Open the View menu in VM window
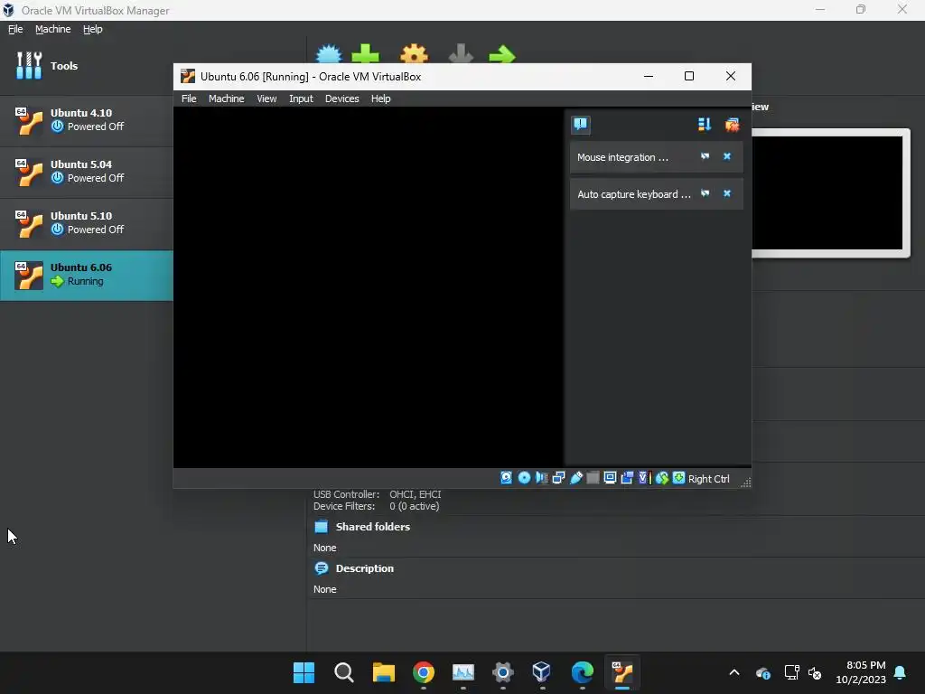 [266, 98]
